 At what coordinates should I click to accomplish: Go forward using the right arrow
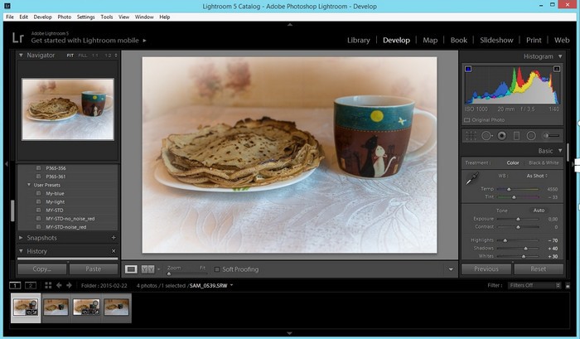[x=69, y=285]
